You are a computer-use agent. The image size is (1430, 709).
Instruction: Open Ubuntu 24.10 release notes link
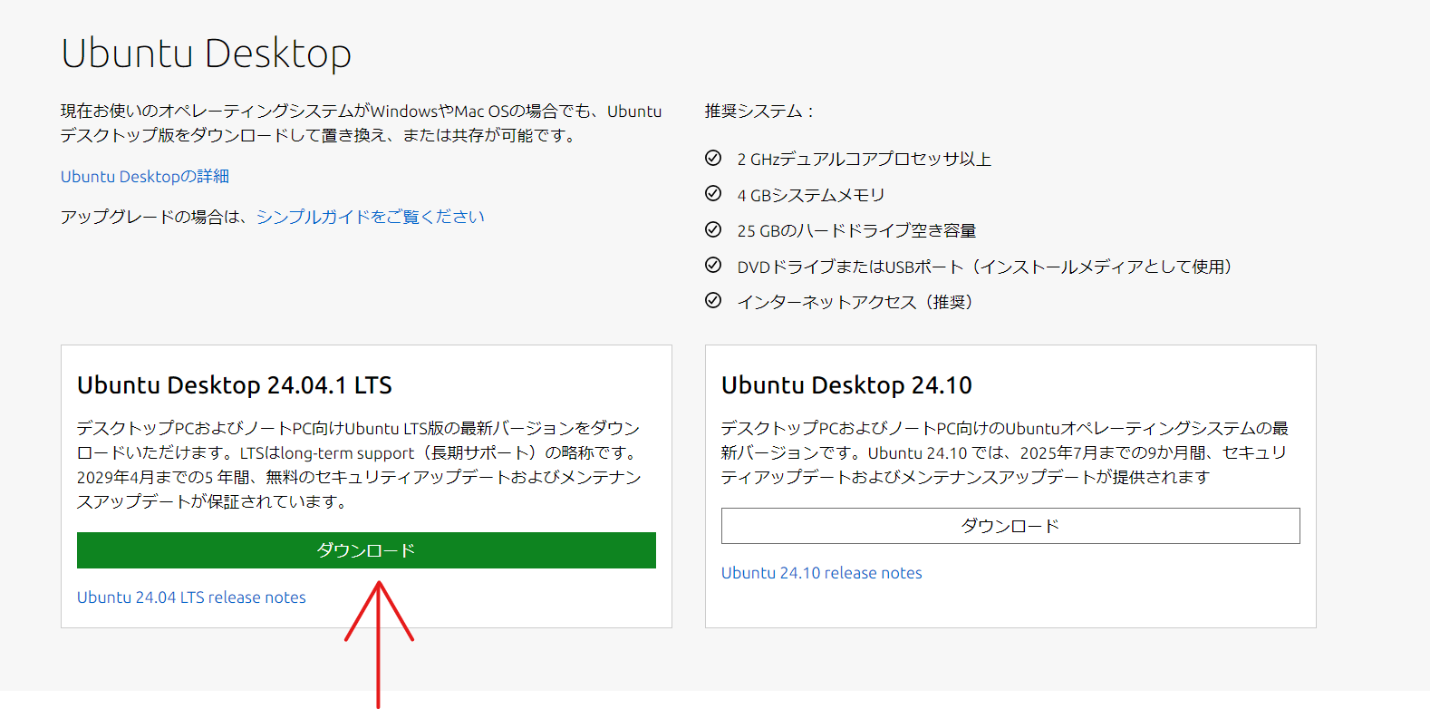click(821, 573)
